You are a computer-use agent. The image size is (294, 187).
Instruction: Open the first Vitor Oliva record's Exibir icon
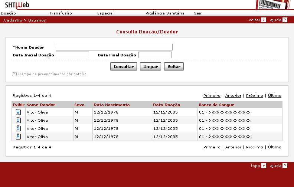(x=18, y=112)
